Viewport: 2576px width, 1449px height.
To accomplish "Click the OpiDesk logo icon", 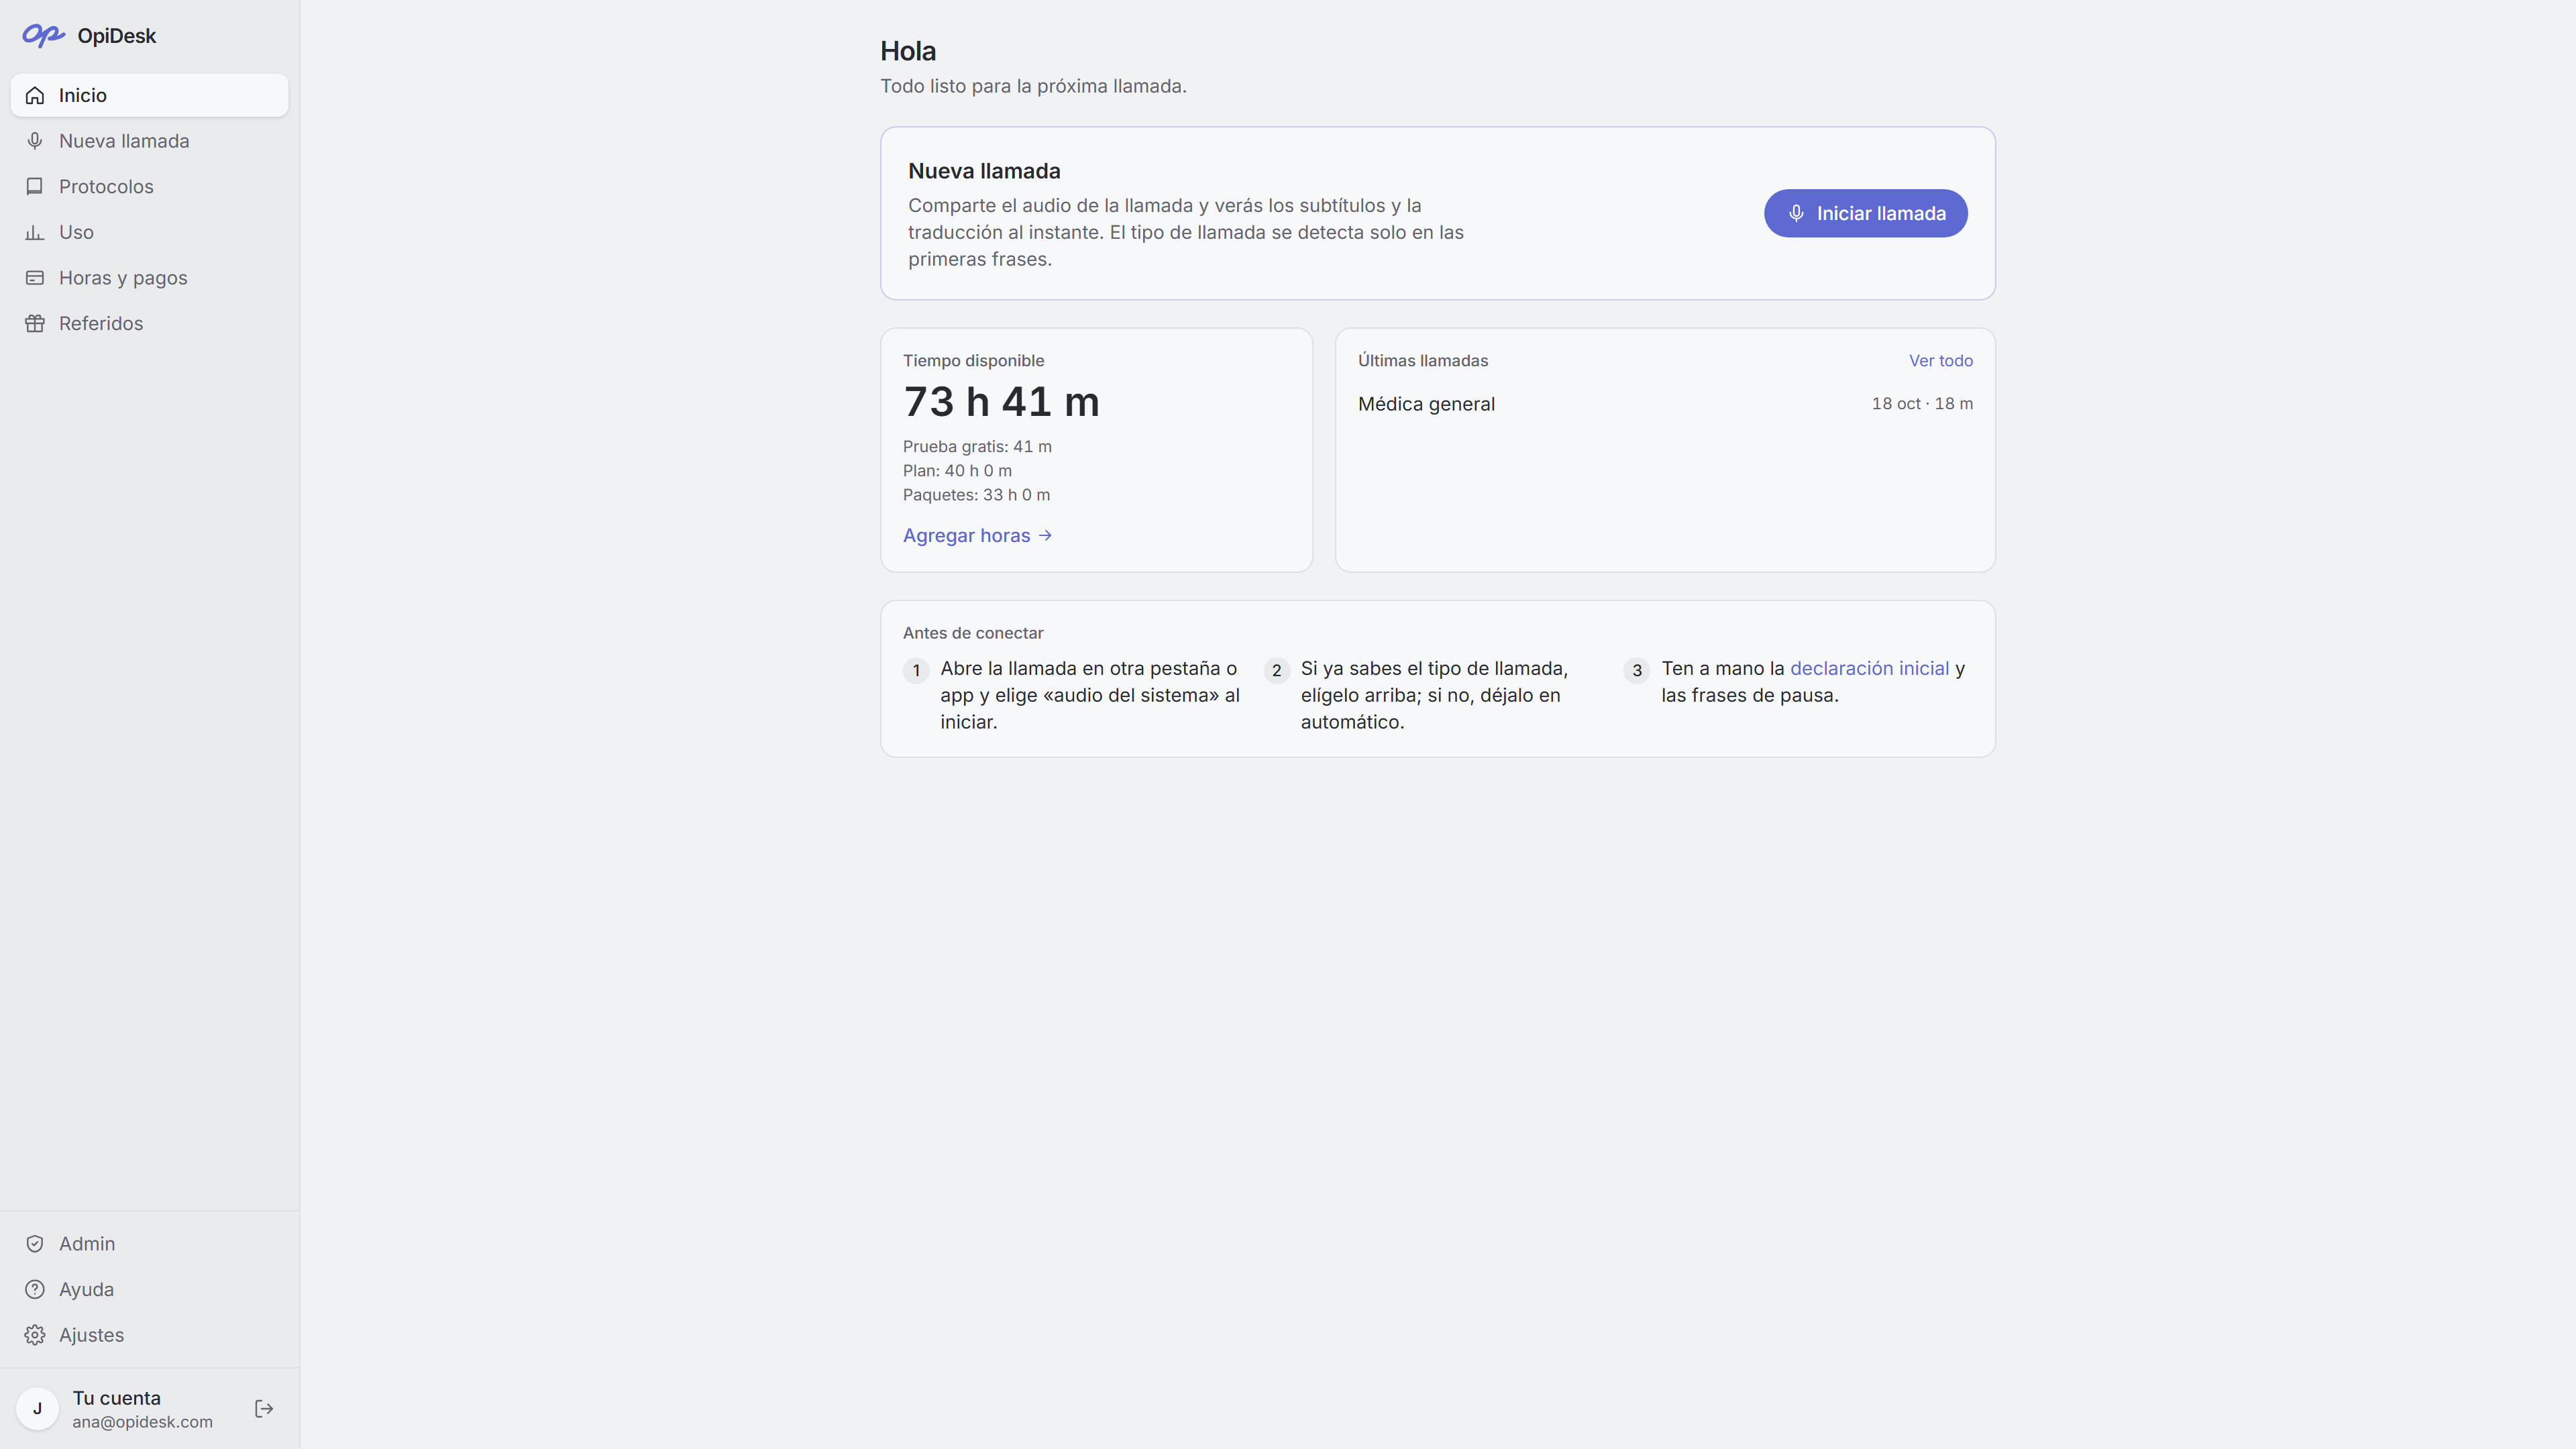I will point(43,36).
